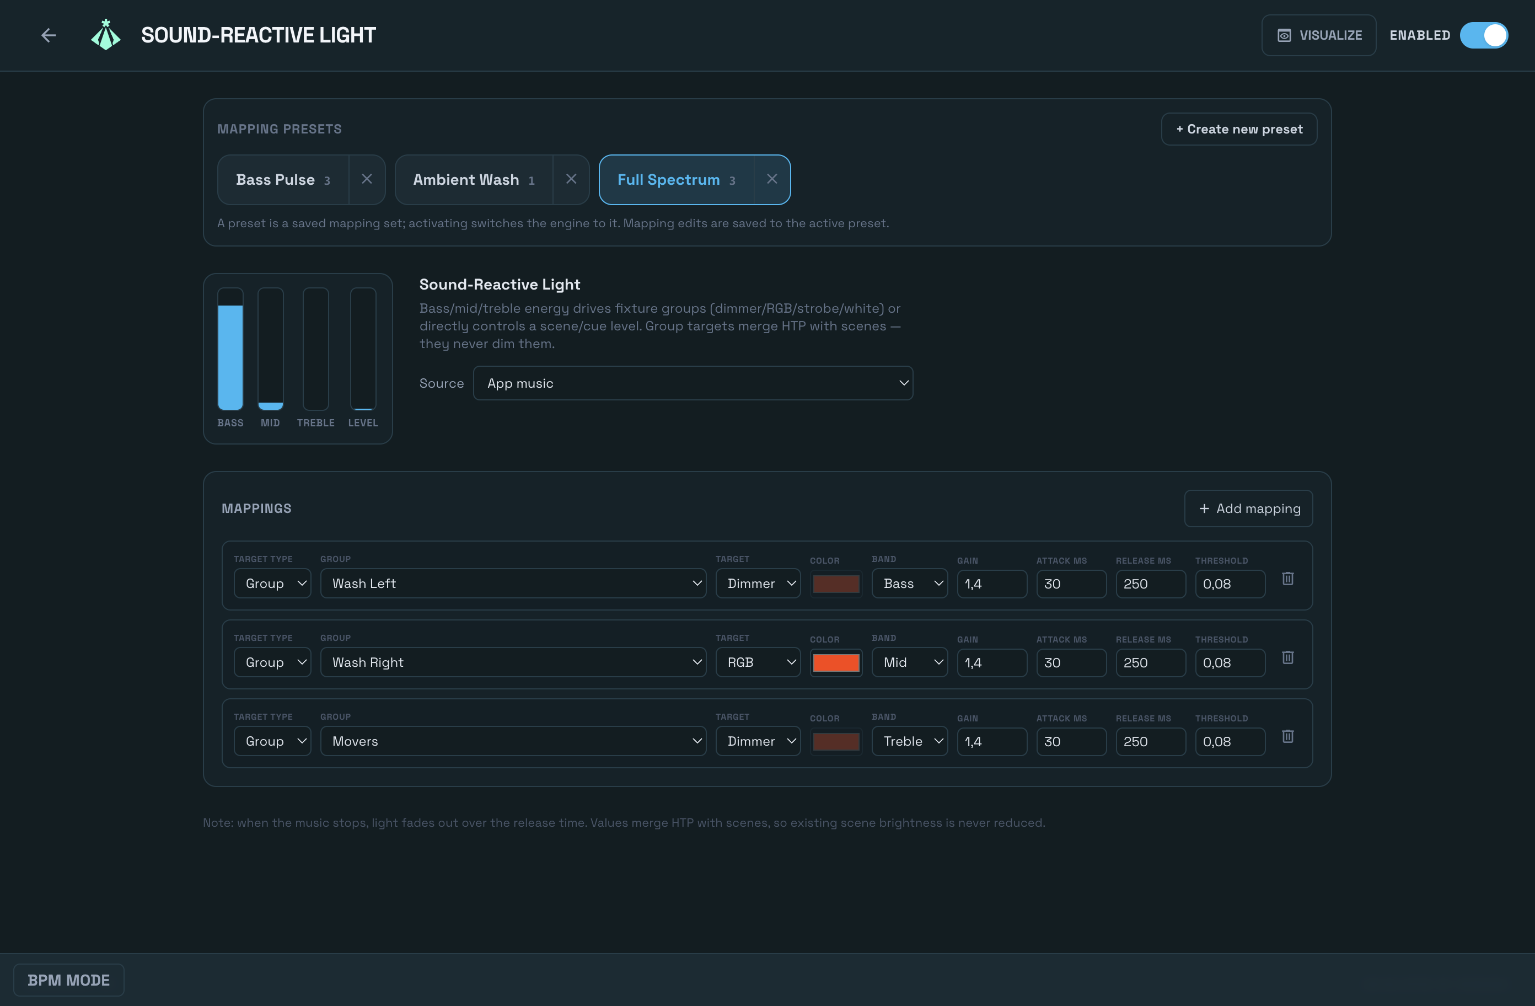Click the Treble level meter

tap(315, 349)
